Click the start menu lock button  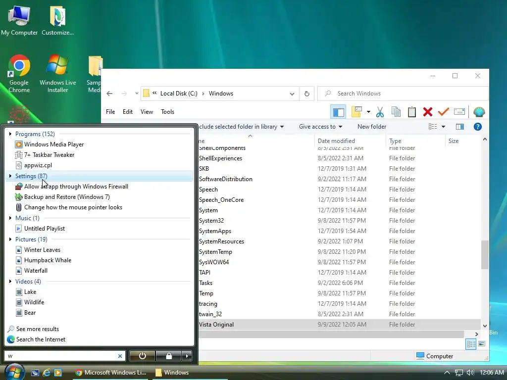pos(168,356)
